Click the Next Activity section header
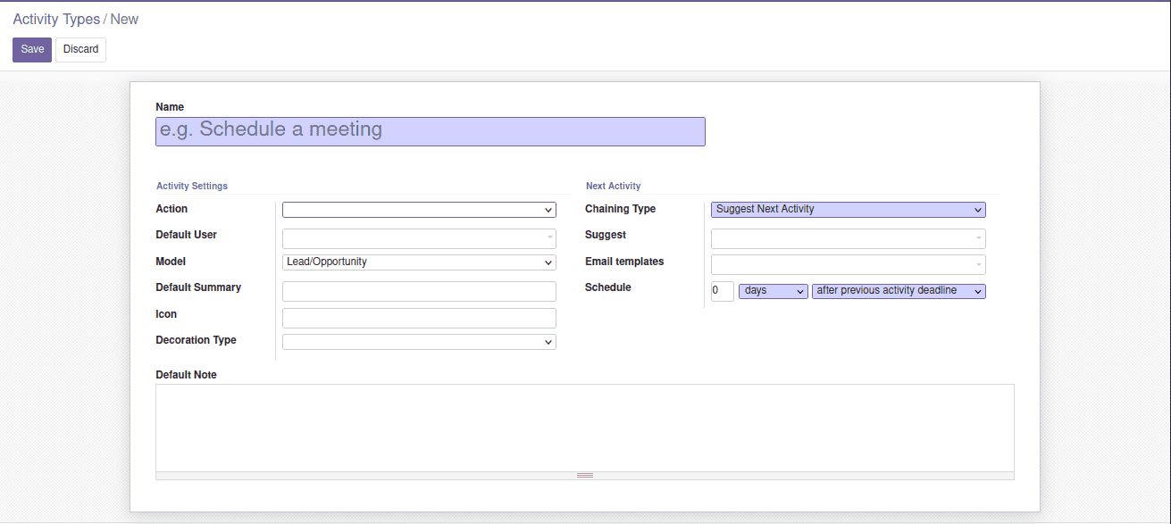Screen dimensions: 1171x524 (614, 187)
